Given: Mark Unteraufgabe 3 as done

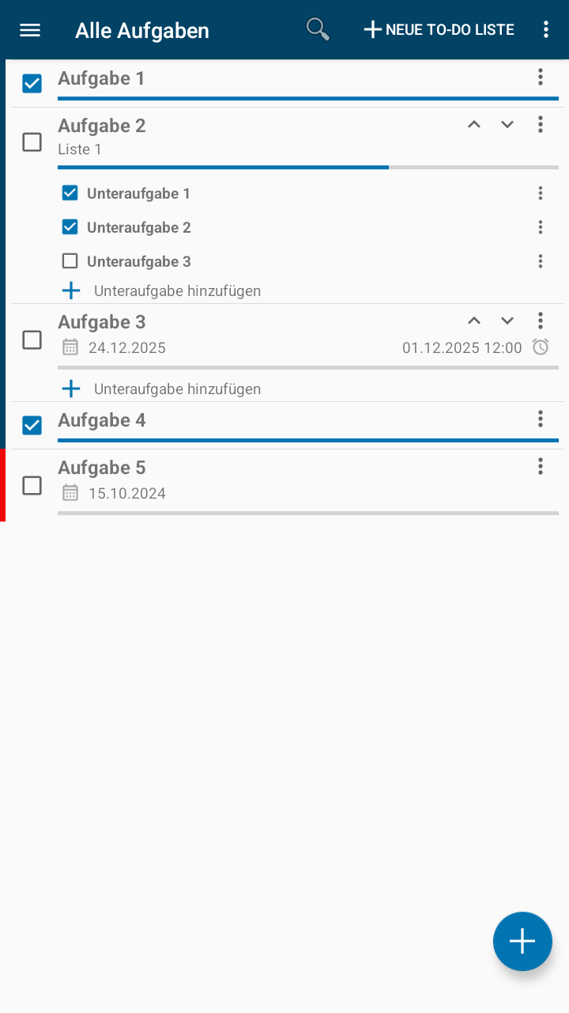Looking at the screenshot, I should tap(70, 260).
